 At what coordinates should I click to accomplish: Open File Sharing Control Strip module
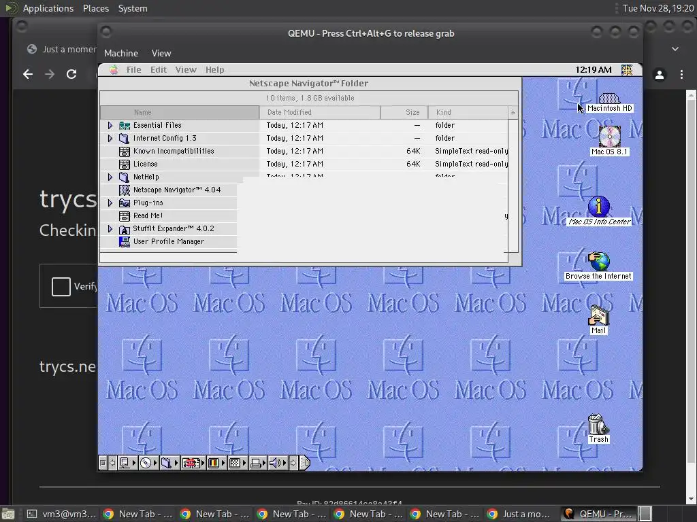click(169, 463)
